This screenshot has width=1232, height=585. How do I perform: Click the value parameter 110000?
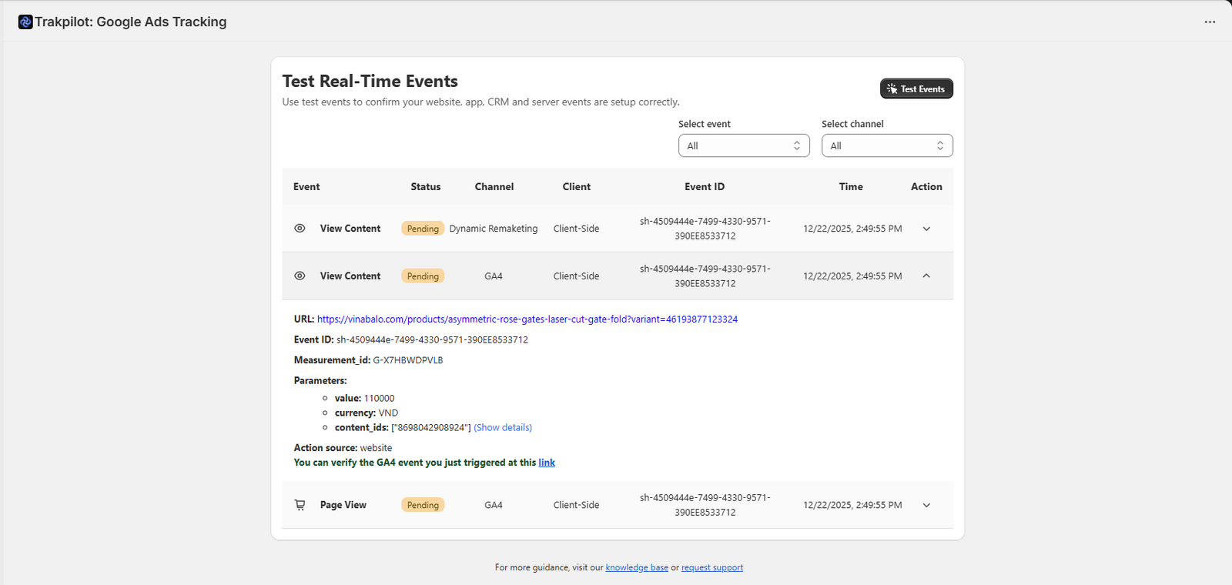(379, 398)
